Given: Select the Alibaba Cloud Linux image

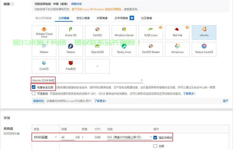Looking at the screenshot, I should [44, 32].
